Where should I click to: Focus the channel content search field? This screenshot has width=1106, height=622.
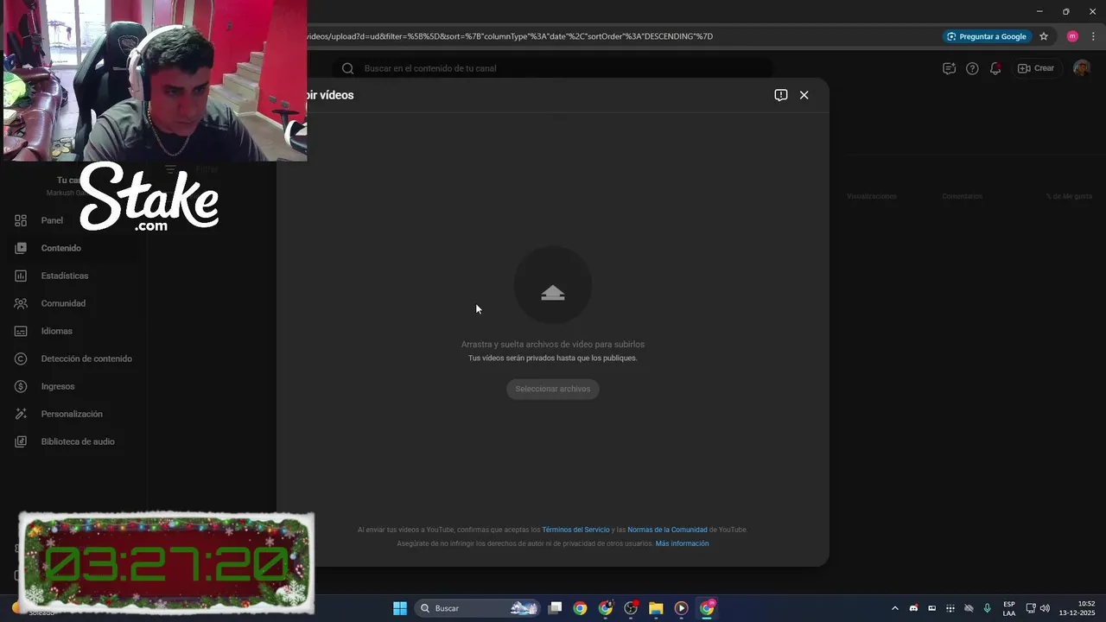pos(553,68)
